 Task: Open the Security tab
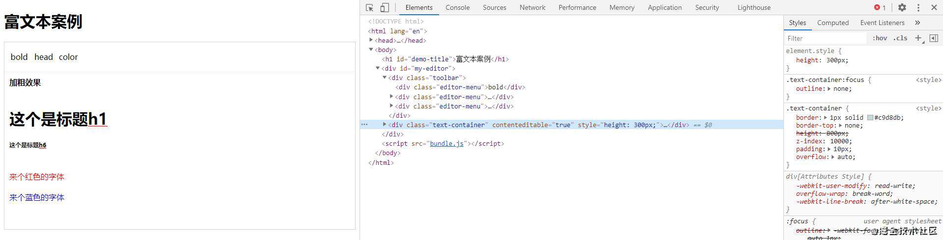[x=707, y=7]
